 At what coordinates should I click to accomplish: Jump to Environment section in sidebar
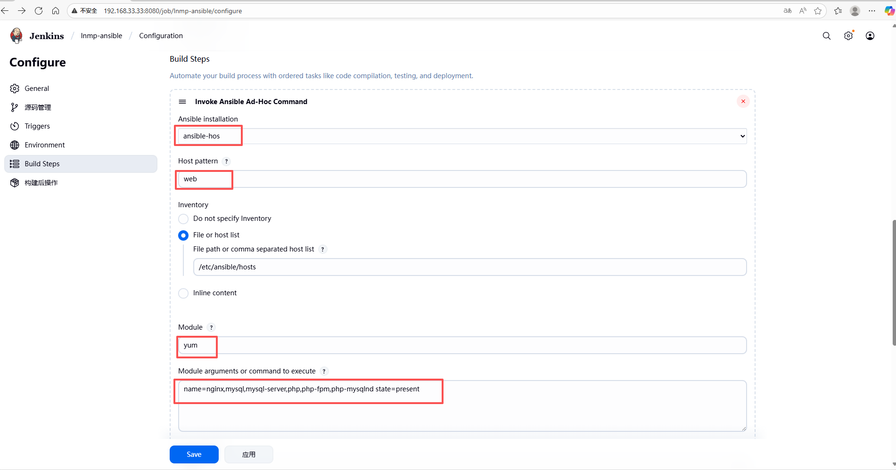pos(81,145)
